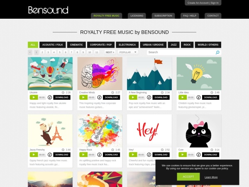249x187 pixels.
Task: Play the Cute track
Action: (x=183, y=155)
